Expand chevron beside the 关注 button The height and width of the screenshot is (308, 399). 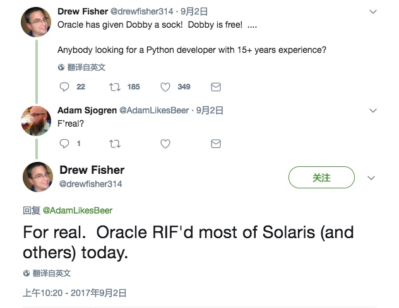371,178
